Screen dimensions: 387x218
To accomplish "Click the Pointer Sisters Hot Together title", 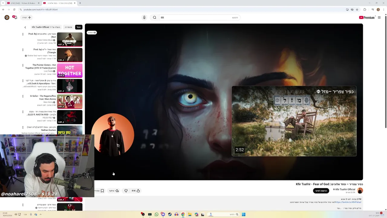I will pyautogui.click(x=41, y=66).
